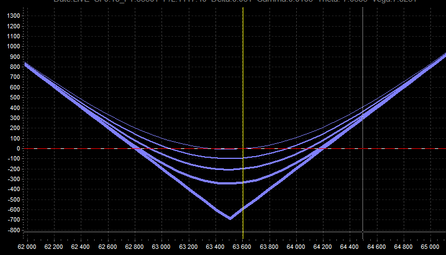Click the curve bottoming near -350

[230, 183]
